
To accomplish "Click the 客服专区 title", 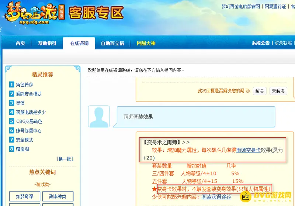I will point(96,13).
